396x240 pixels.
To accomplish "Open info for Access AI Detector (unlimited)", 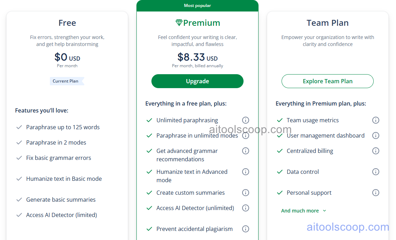I will pos(246,208).
